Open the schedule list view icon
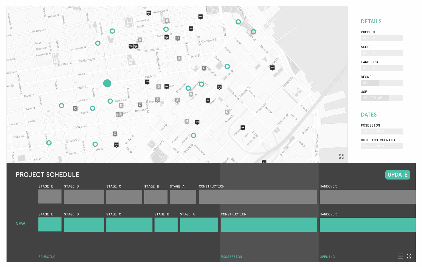The image size is (422, 267). point(400,256)
